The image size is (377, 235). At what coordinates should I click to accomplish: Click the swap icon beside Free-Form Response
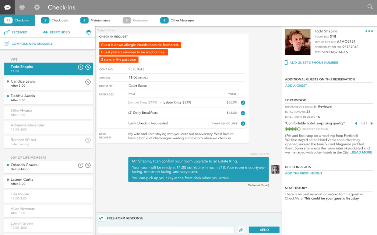tap(101, 218)
